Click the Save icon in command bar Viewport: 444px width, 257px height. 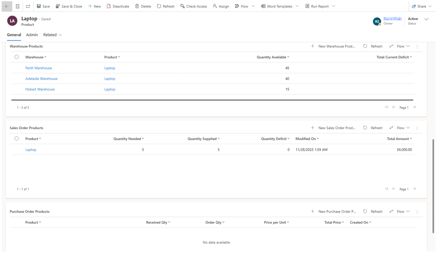click(x=39, y=6)
